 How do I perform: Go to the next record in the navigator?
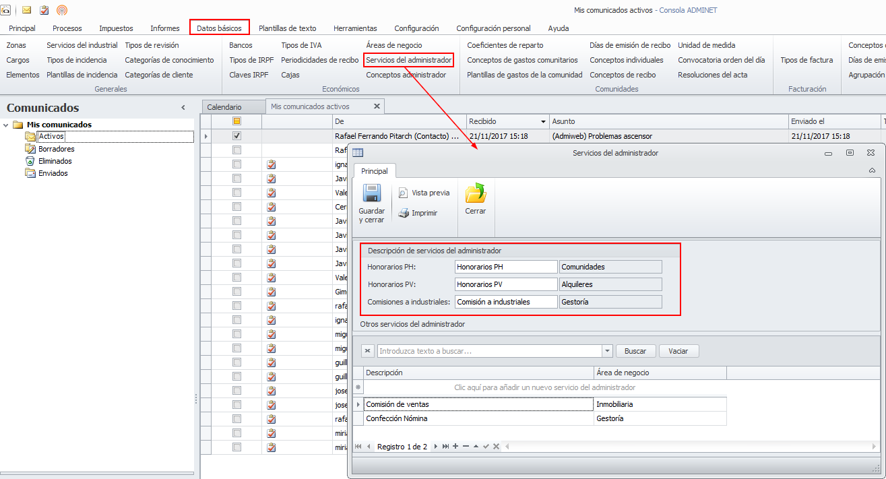tap(435, 447)
